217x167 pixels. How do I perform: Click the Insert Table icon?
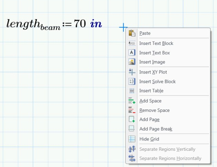pyautogui.click(x=132, y=91)
